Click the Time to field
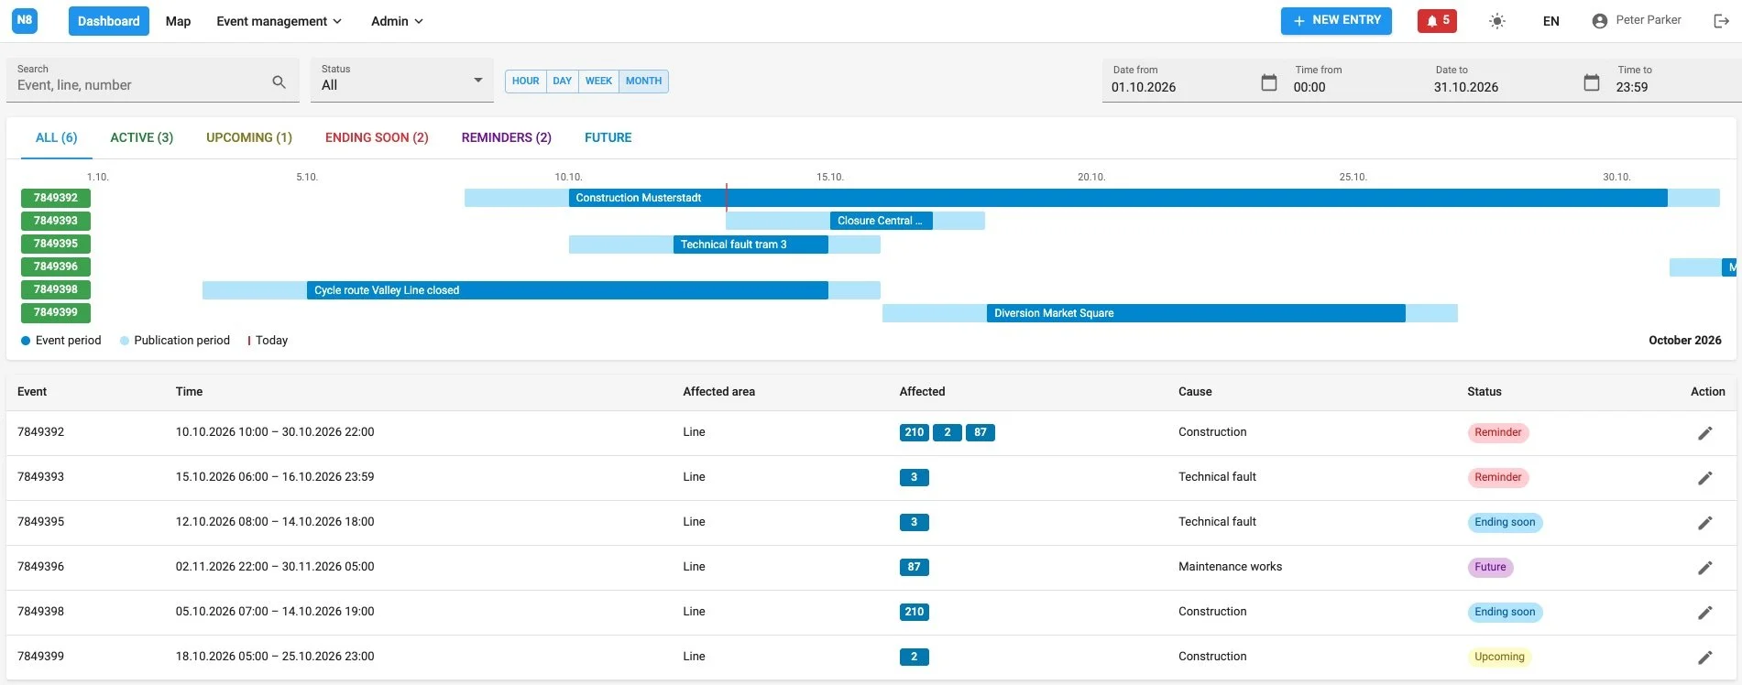Viewport: 1742px width, 685px height. [1672, 81]
